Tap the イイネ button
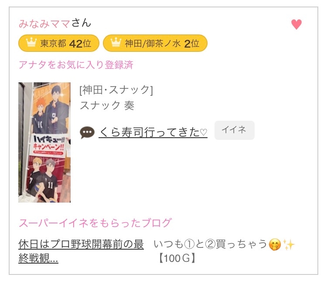The width and height of the screenshot is (327, 281). (x=235, y=130)
